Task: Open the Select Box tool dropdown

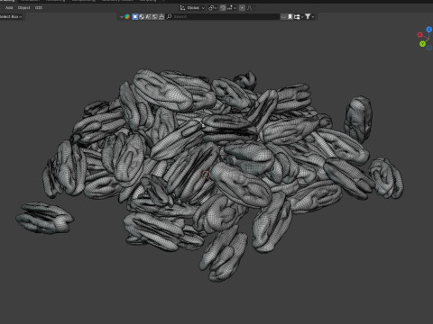Action: click(11, 17)
